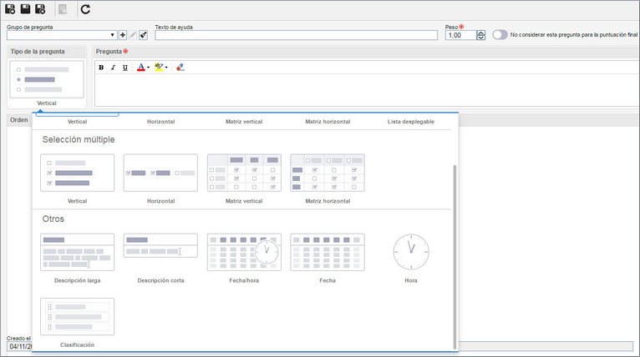The image size is (640, 357).
Task: Select multiple-selection Matriz horizontal thumbnail
Action: 328,173
